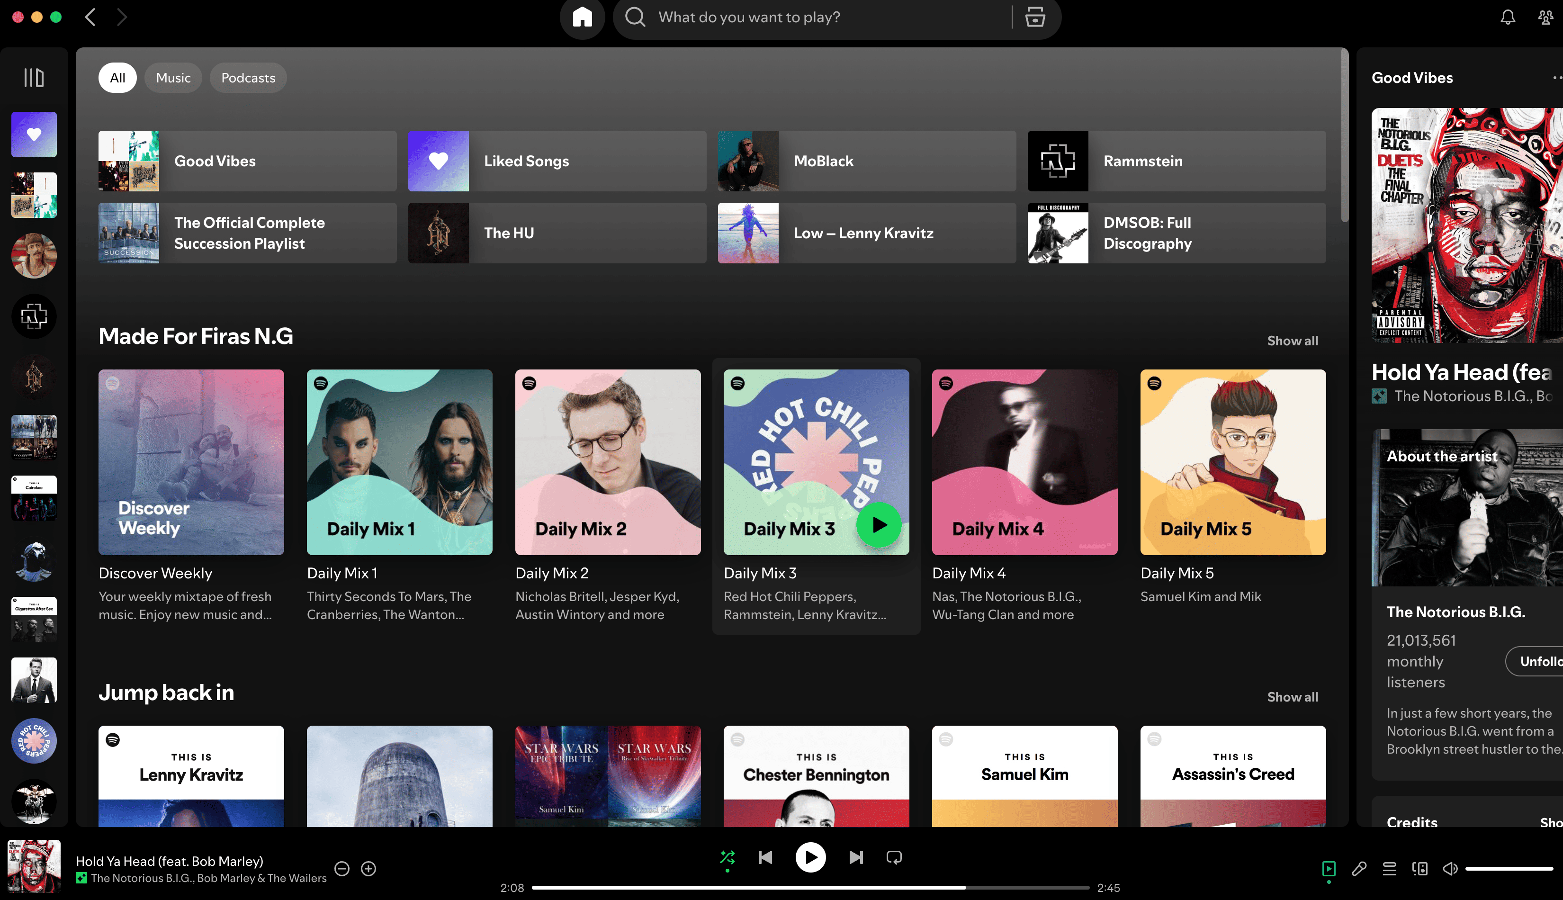Show lyrics with the microphone icon

coord(1359,868)
